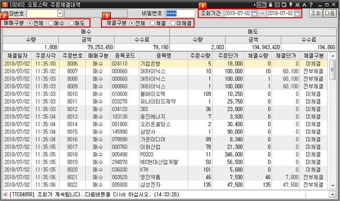Open help with the question mark icon
The width and height of the screenshot is (340, 201).
tap(311, 5)
